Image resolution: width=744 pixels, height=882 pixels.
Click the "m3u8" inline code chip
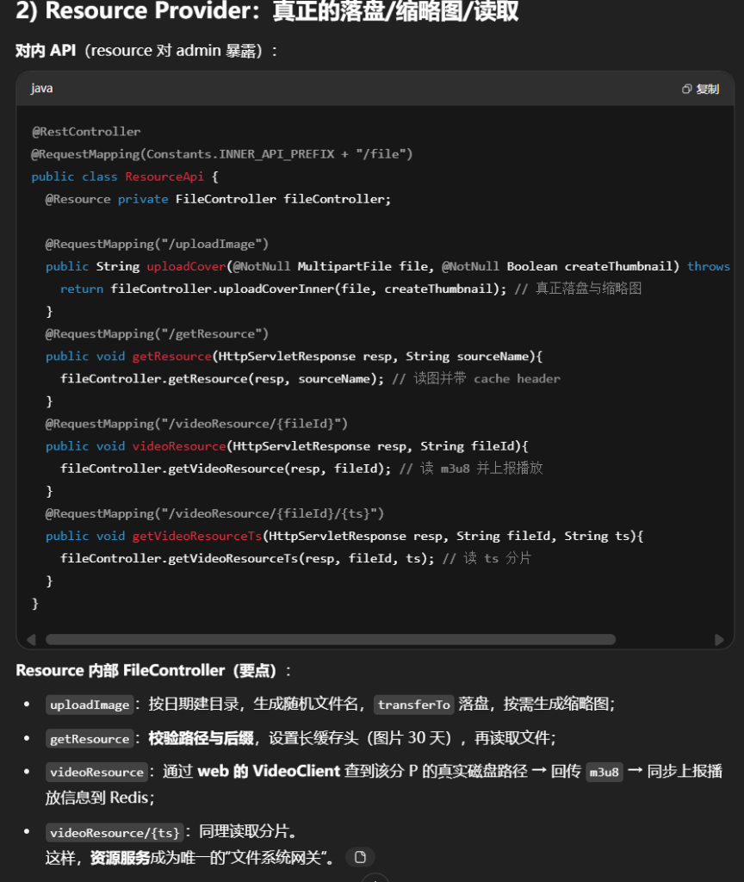[603, 773]
